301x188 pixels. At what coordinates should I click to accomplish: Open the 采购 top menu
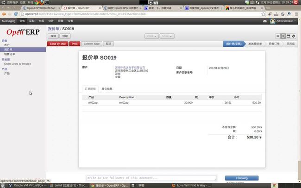(x=31, y=21)
